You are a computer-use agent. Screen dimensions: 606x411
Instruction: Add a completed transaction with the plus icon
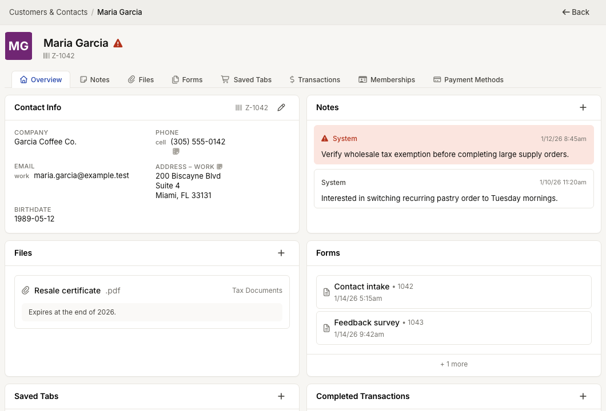click(x=583, y=396)
